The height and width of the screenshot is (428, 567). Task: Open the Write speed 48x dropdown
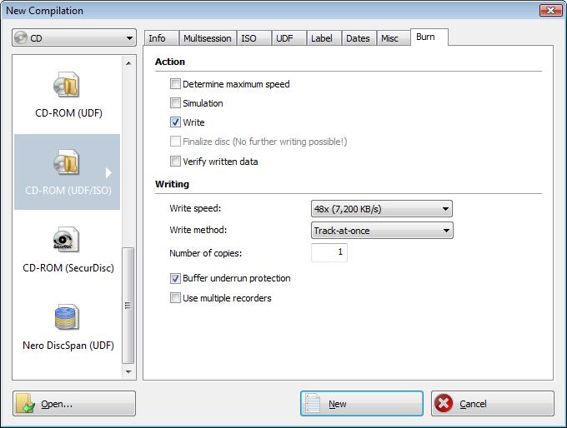(382, 209)
